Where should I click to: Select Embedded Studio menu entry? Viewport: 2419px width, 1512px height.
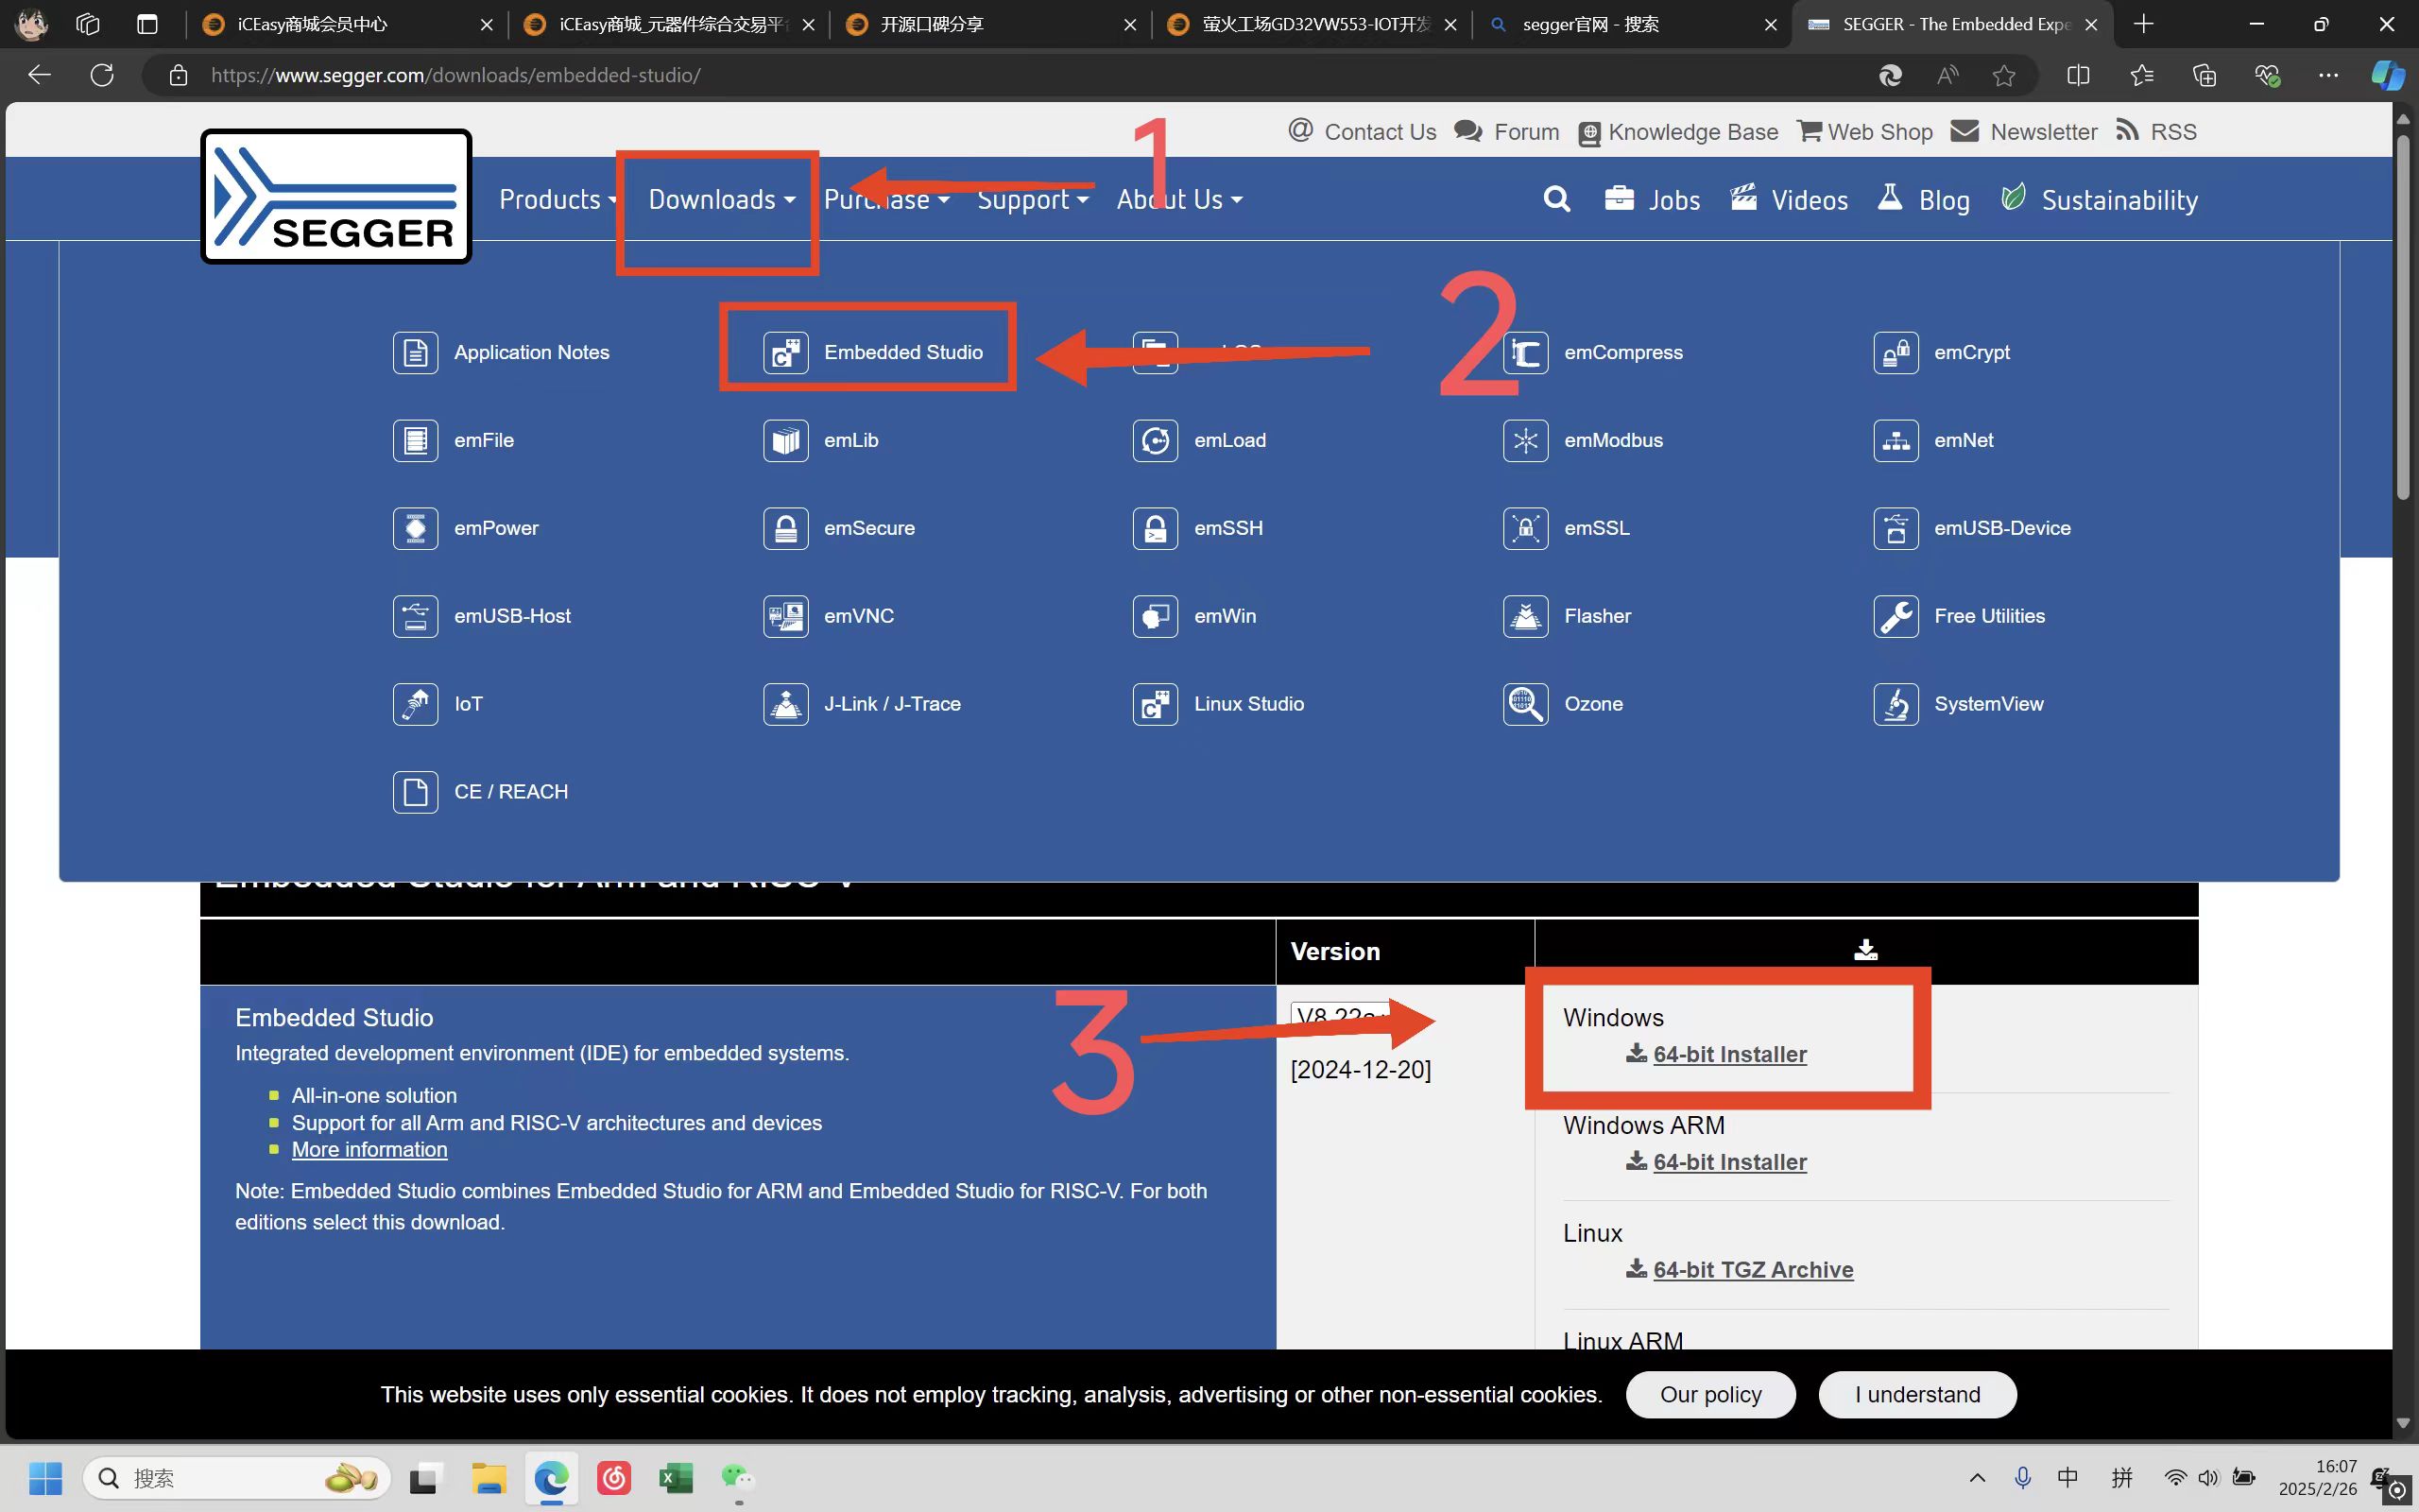pos(901,352)
